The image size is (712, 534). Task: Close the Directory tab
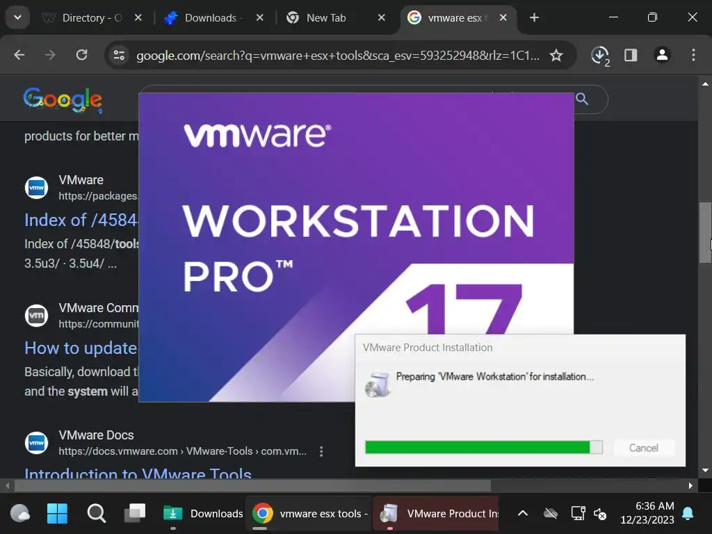138,17
